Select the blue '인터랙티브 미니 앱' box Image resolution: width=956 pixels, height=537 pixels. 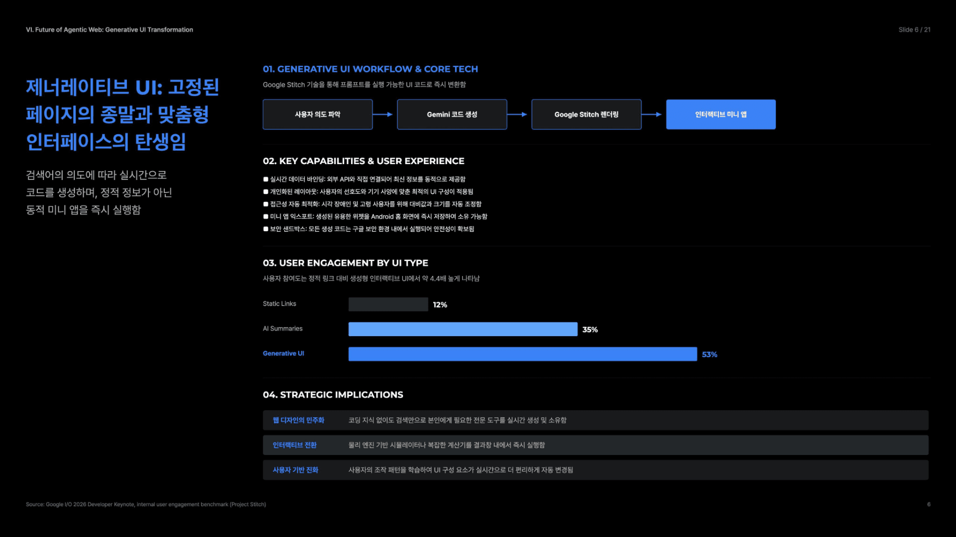[x=721, y=114]
